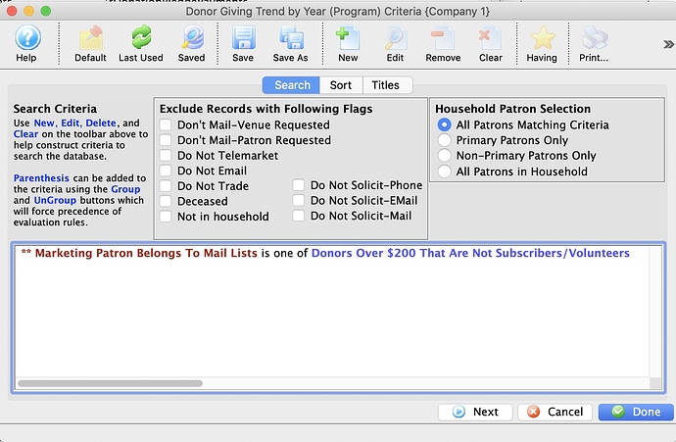Select the Marketing Patron mail list criteria row
676x442 pixels.
(325, 253)
